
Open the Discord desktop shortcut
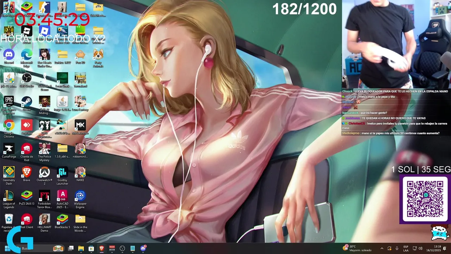9,56
